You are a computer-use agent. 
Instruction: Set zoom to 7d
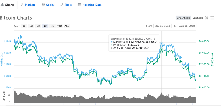[31, 26]
